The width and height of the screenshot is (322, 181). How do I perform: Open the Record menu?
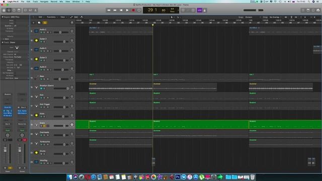click(54, 2)
